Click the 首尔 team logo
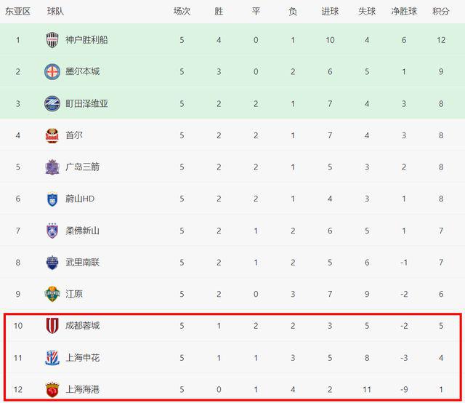This screenshot has width=465, height=403. pos(53,135)
